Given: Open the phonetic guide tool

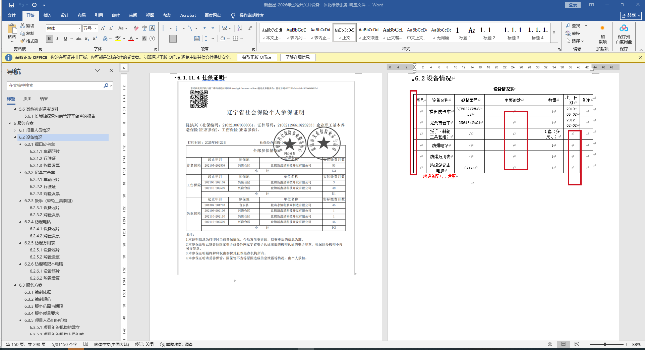Looking at the screenshot, I should point(144,28).
